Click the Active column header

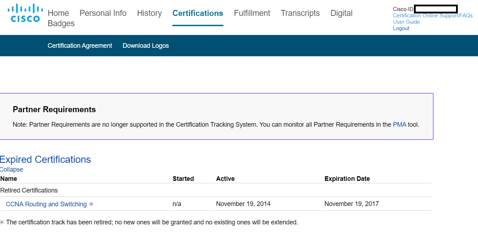click(x=225, y=179)
